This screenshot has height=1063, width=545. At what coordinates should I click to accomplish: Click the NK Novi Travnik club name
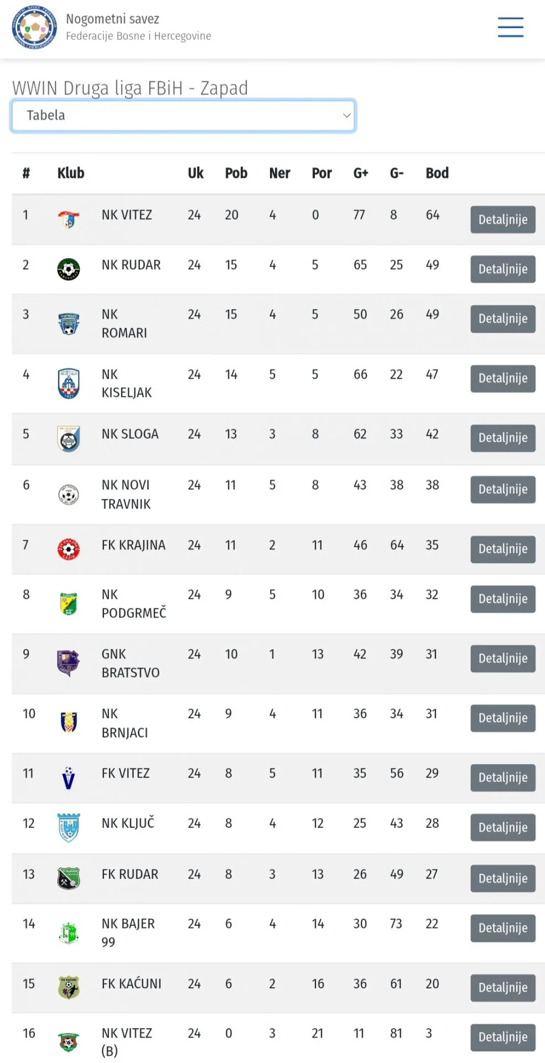(x=126, y=494)
